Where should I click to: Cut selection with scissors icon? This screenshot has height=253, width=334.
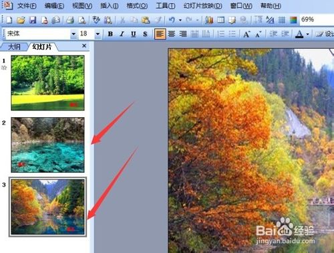coord(122,20)
